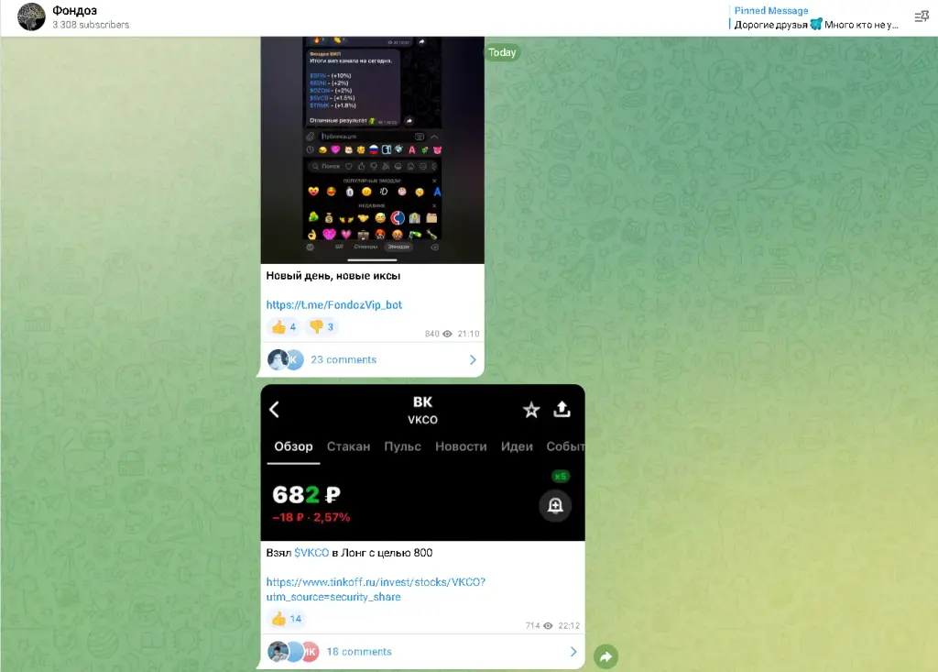Click the Новый день, новые иксы caption
The width and height of the screenshot is (938, 672).
coord(333,276)
